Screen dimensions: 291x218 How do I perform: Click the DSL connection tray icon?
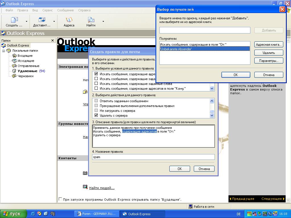pos(250,214)
